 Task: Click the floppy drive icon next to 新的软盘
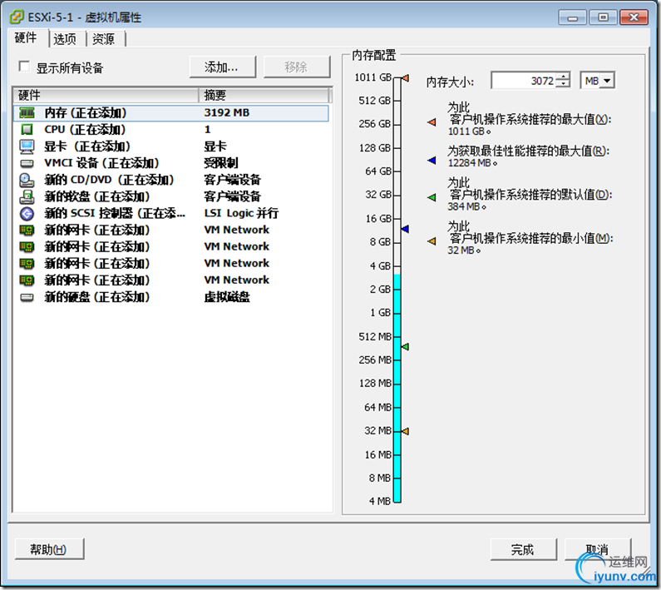(27, 196)
